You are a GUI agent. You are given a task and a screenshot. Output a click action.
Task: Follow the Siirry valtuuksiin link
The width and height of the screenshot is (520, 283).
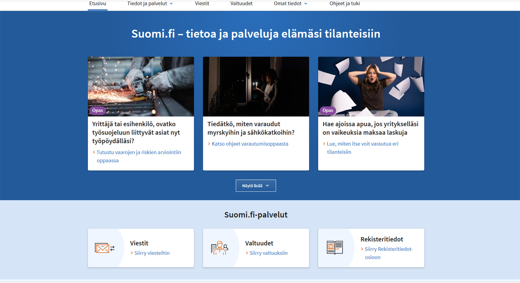pyautogui.click(x=268, y=253)
